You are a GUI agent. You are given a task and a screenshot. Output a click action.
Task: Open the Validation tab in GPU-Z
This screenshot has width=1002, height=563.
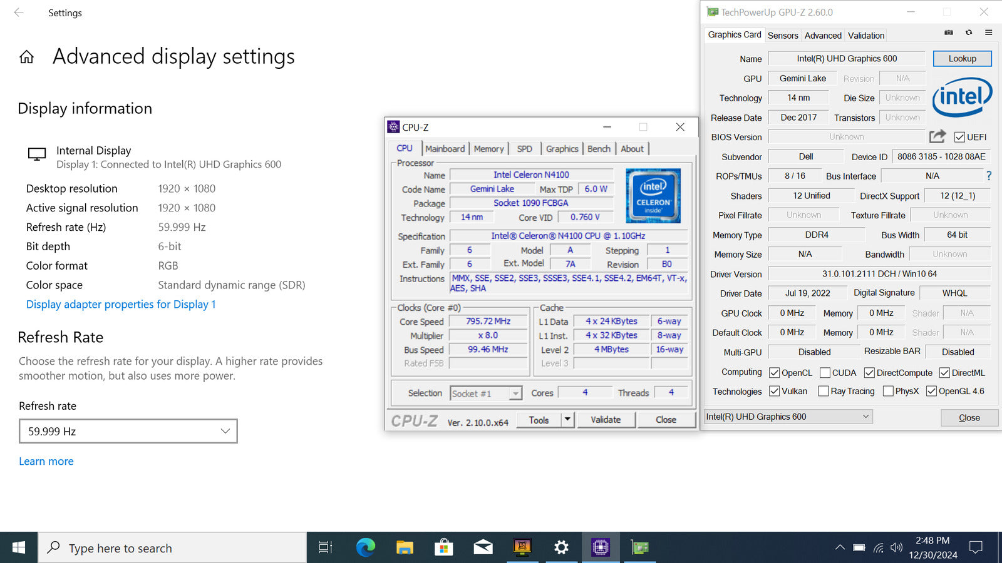(866, 36)
